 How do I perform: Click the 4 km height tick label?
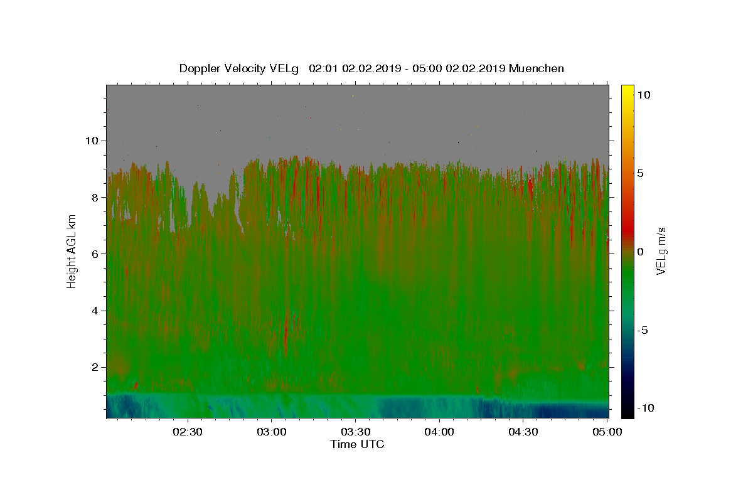(96, 311)
